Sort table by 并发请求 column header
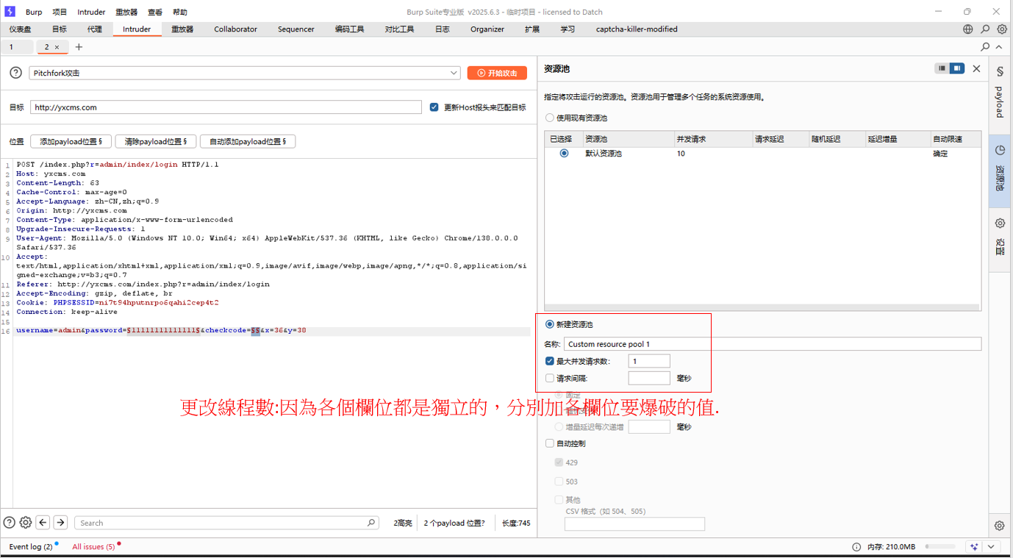Image resolution: width=1013 pixels, height=558 pixels. pyautogui.click(x=713, y=139)
